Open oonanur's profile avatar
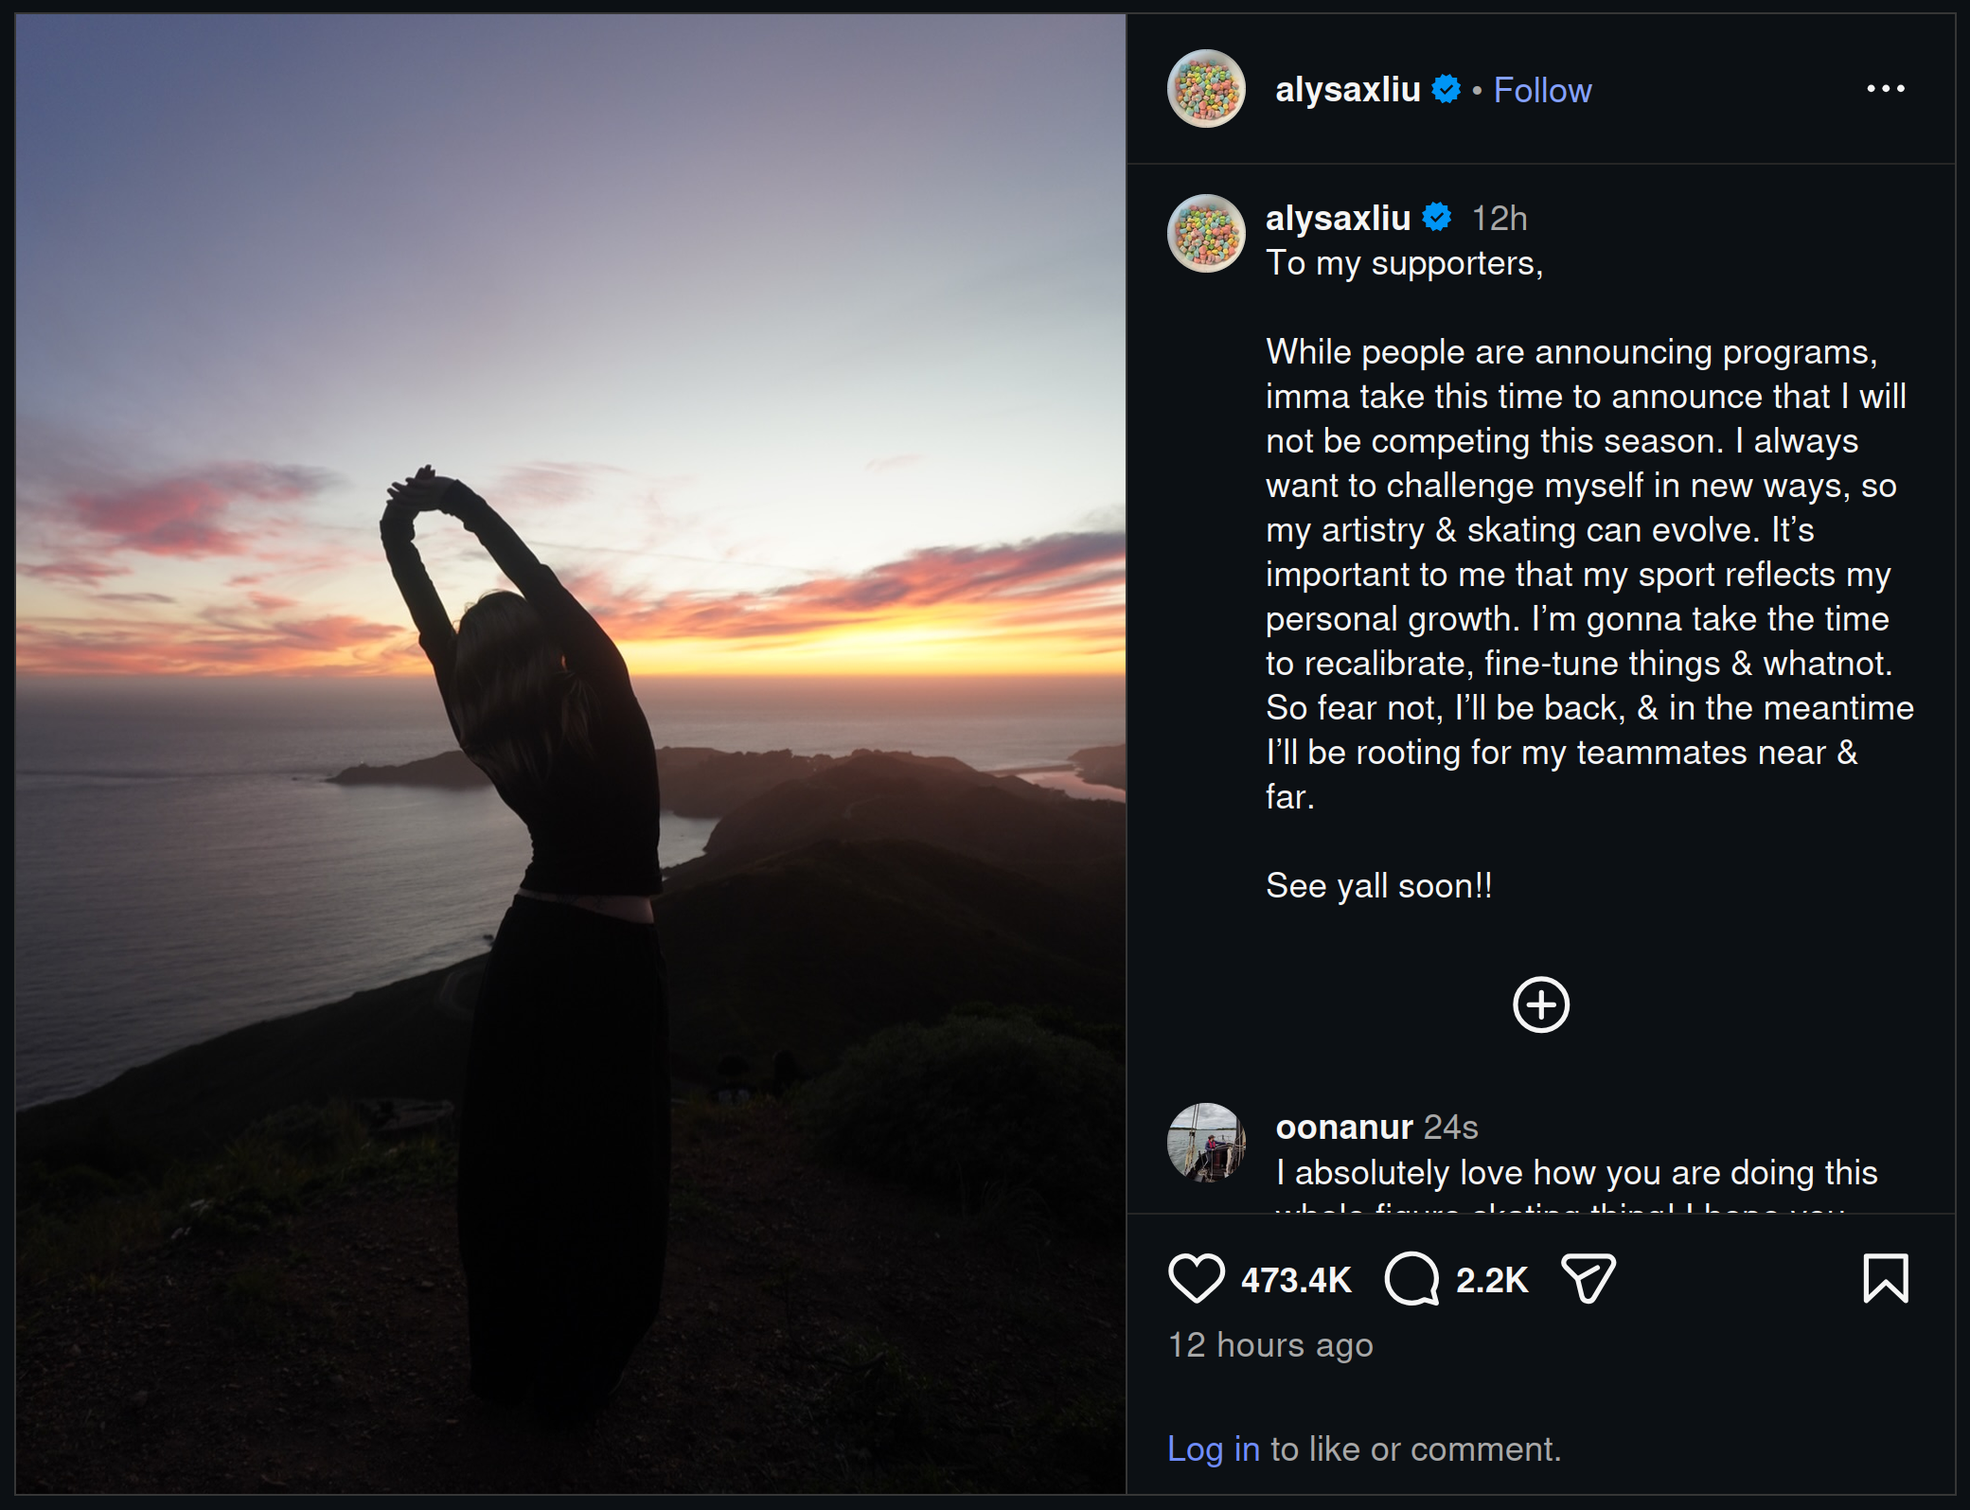The height and width of the screenshot is (1510, 1970). coord(1206,1142)
